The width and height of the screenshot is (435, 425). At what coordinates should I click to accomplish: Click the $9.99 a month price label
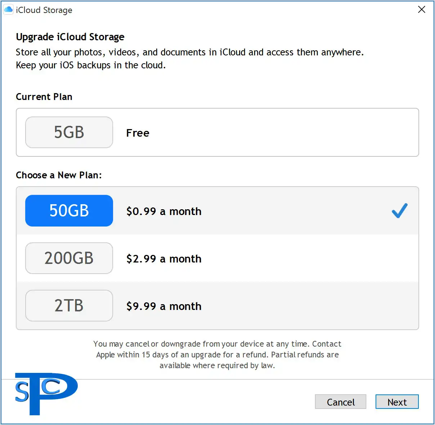point(164,306)
